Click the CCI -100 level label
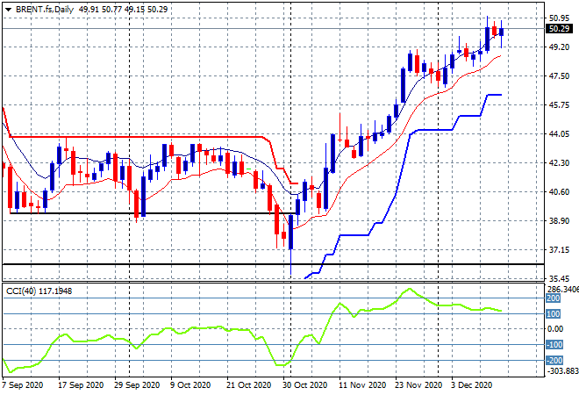The height and width of the screenshot is (395, 579). point(554,344)
